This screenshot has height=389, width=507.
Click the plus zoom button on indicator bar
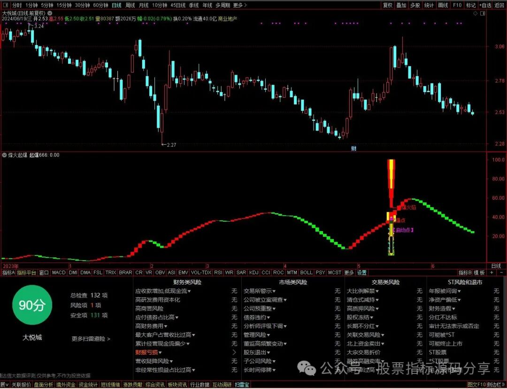[x=492, y=272]
